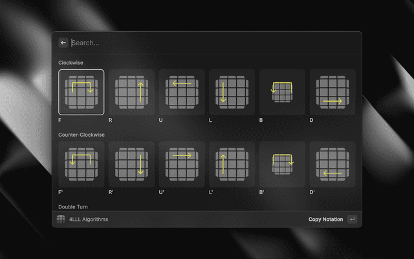Image resolution: width=414 pixels, height=259 pixels.
Task: Pick the U clockwise move icon
Action: pyautogui.click(x=182, y=92)
